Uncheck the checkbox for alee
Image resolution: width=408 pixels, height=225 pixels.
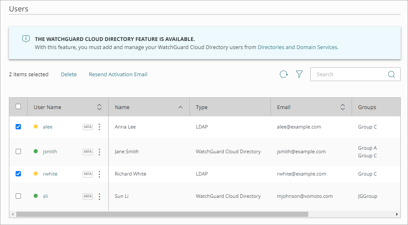click(18, 127)
